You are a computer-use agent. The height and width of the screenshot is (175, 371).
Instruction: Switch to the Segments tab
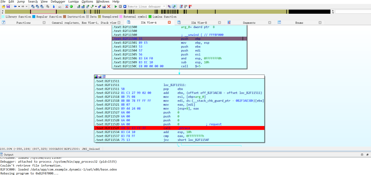pos(249,23)
